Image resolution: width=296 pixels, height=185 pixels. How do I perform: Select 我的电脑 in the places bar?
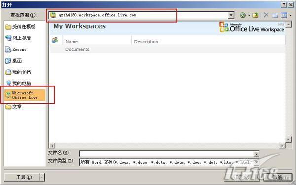tap(18, 83)
